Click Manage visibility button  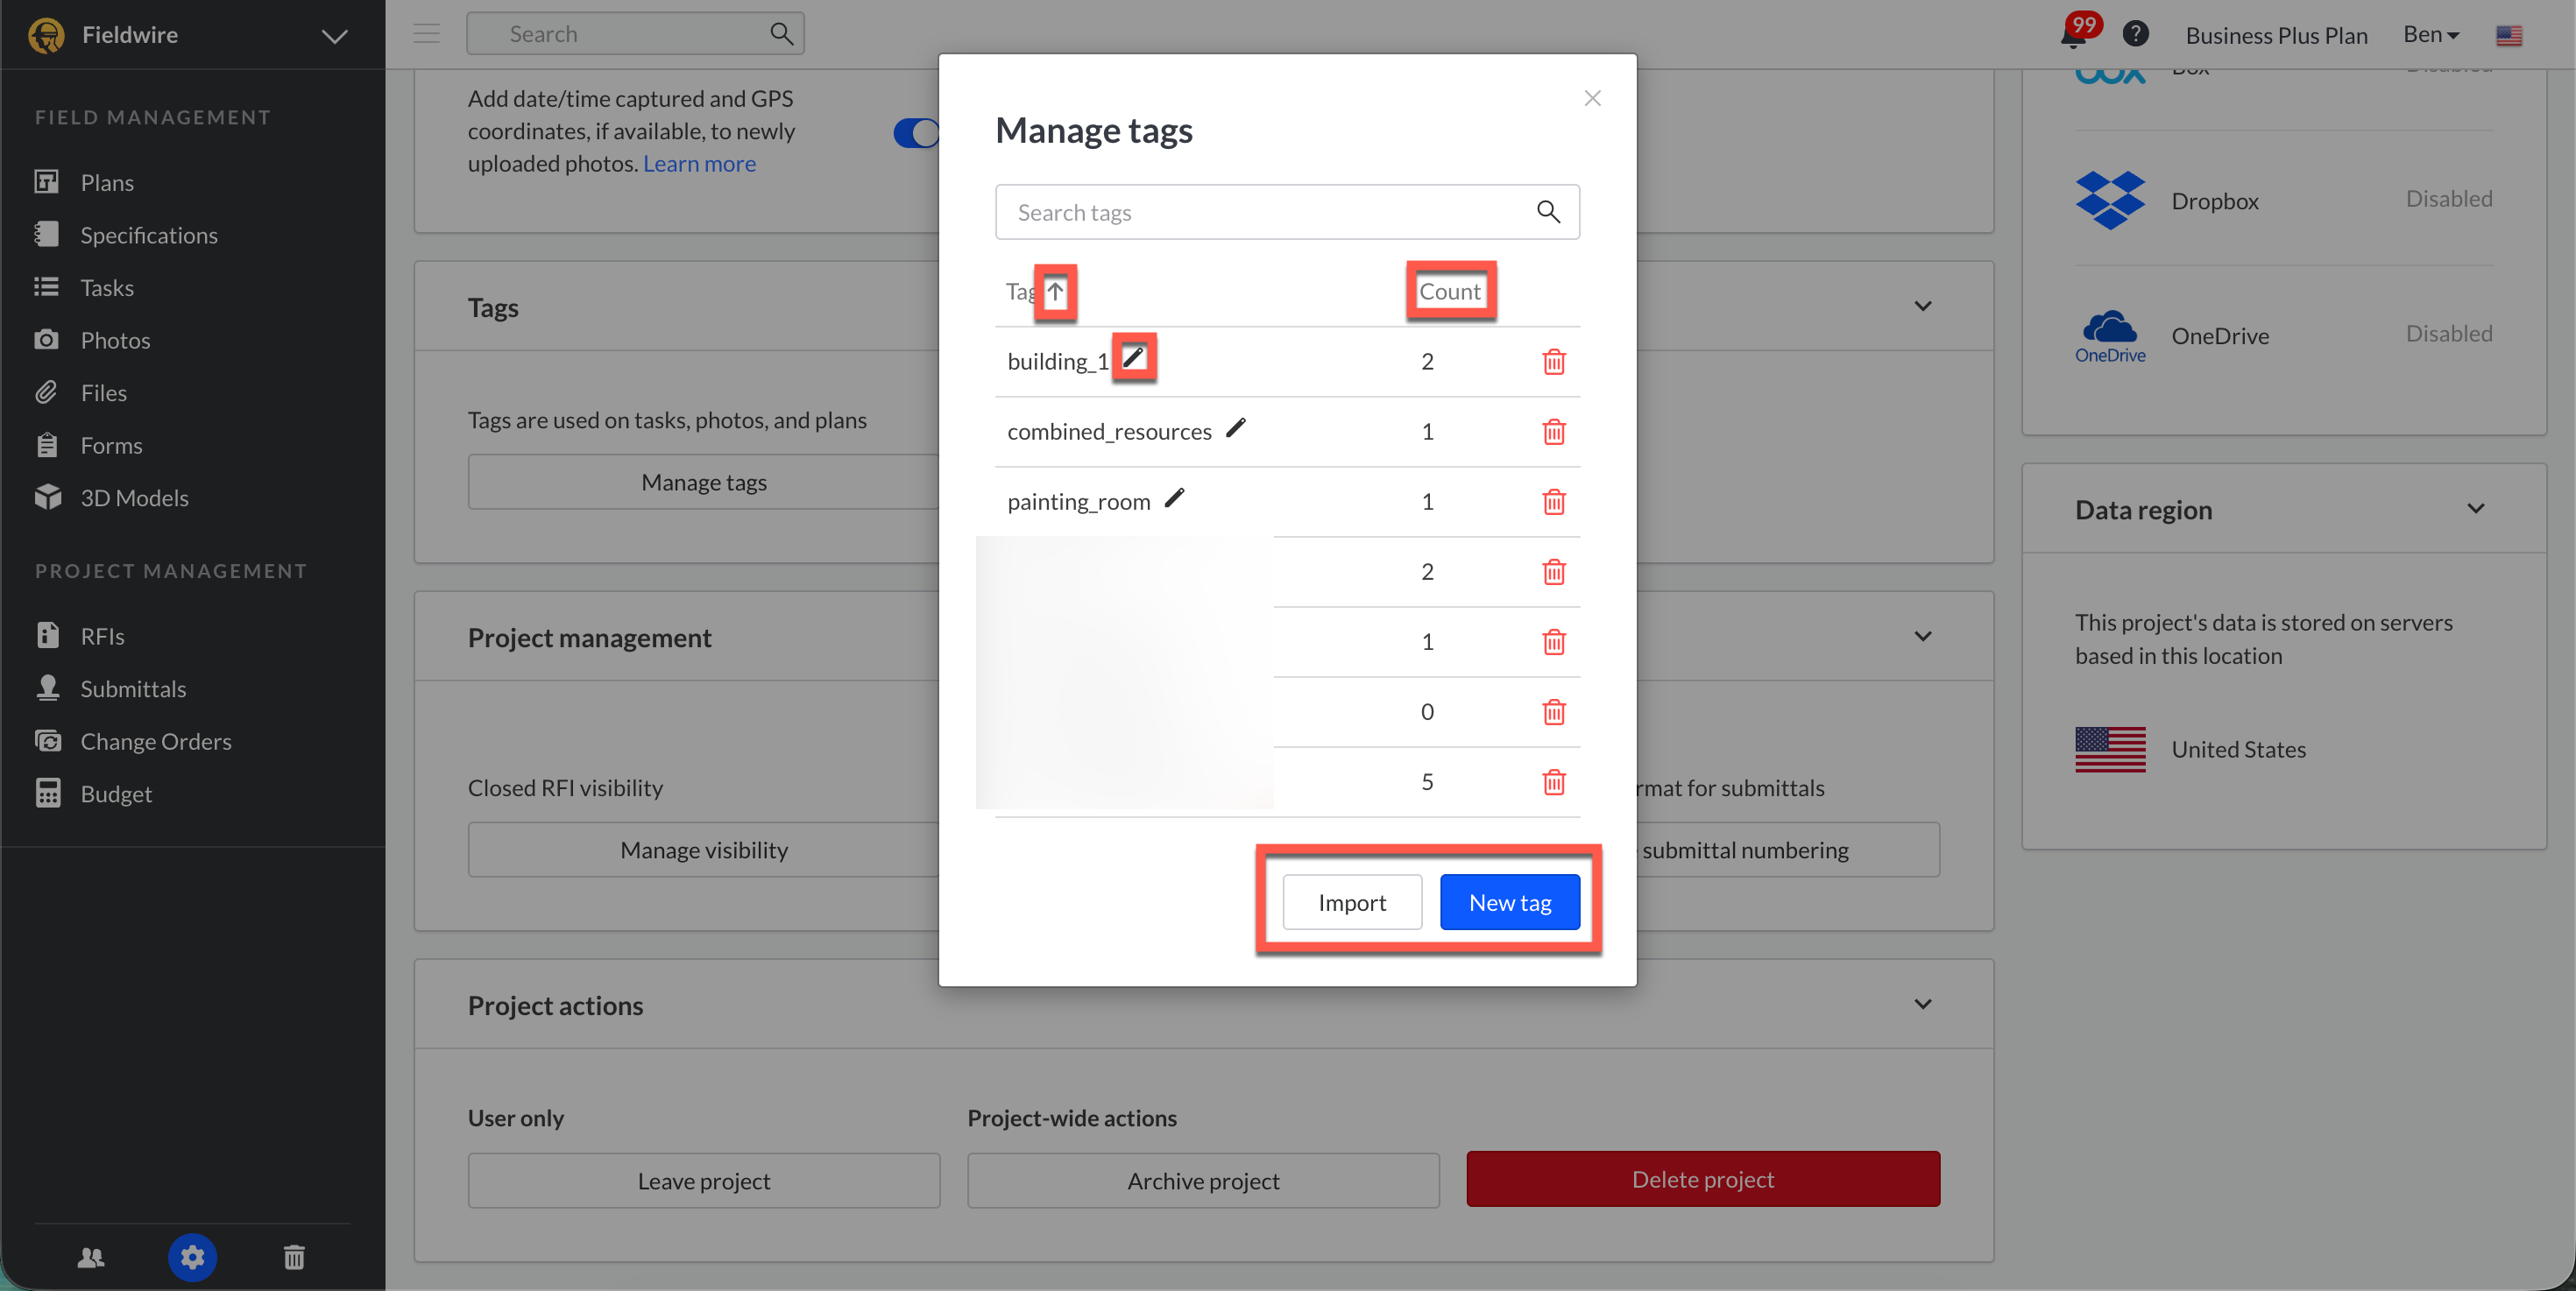[704, 850]
